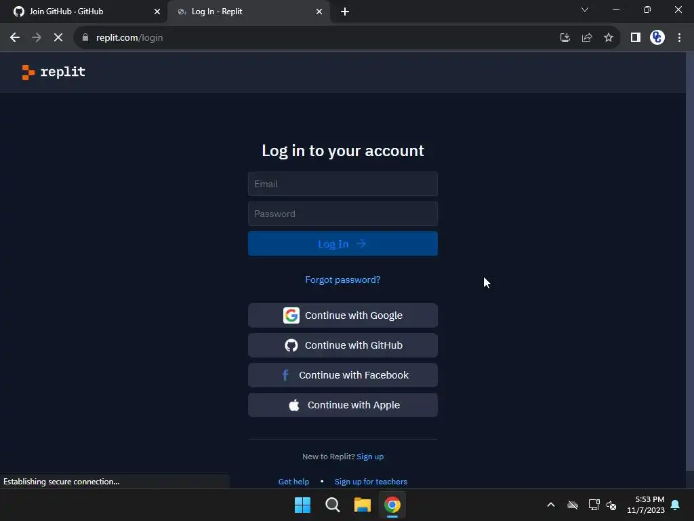
Task: Focus the Password input field
Action: 342,214
